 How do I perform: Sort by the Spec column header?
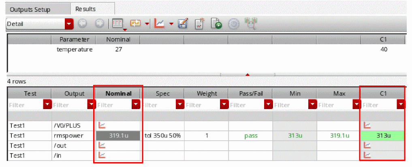pos(162,93)
